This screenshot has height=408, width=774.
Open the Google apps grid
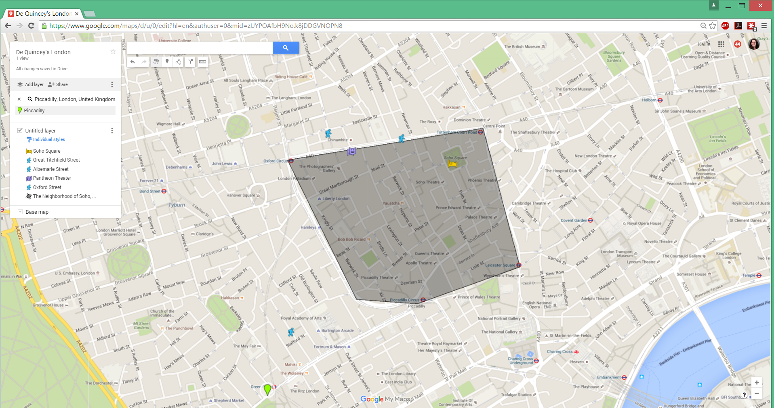(721, 44)
